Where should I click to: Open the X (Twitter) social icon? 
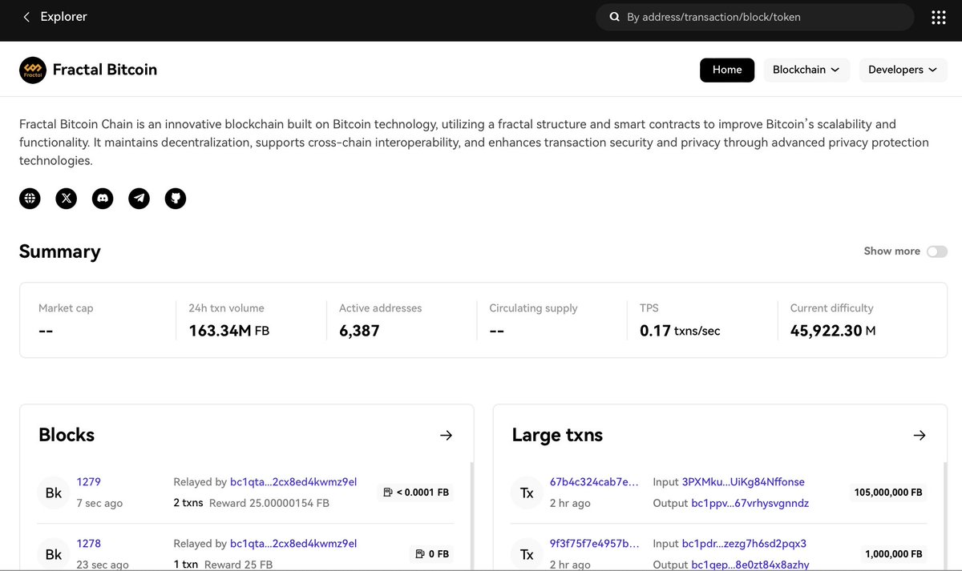[x=67, y=199]
